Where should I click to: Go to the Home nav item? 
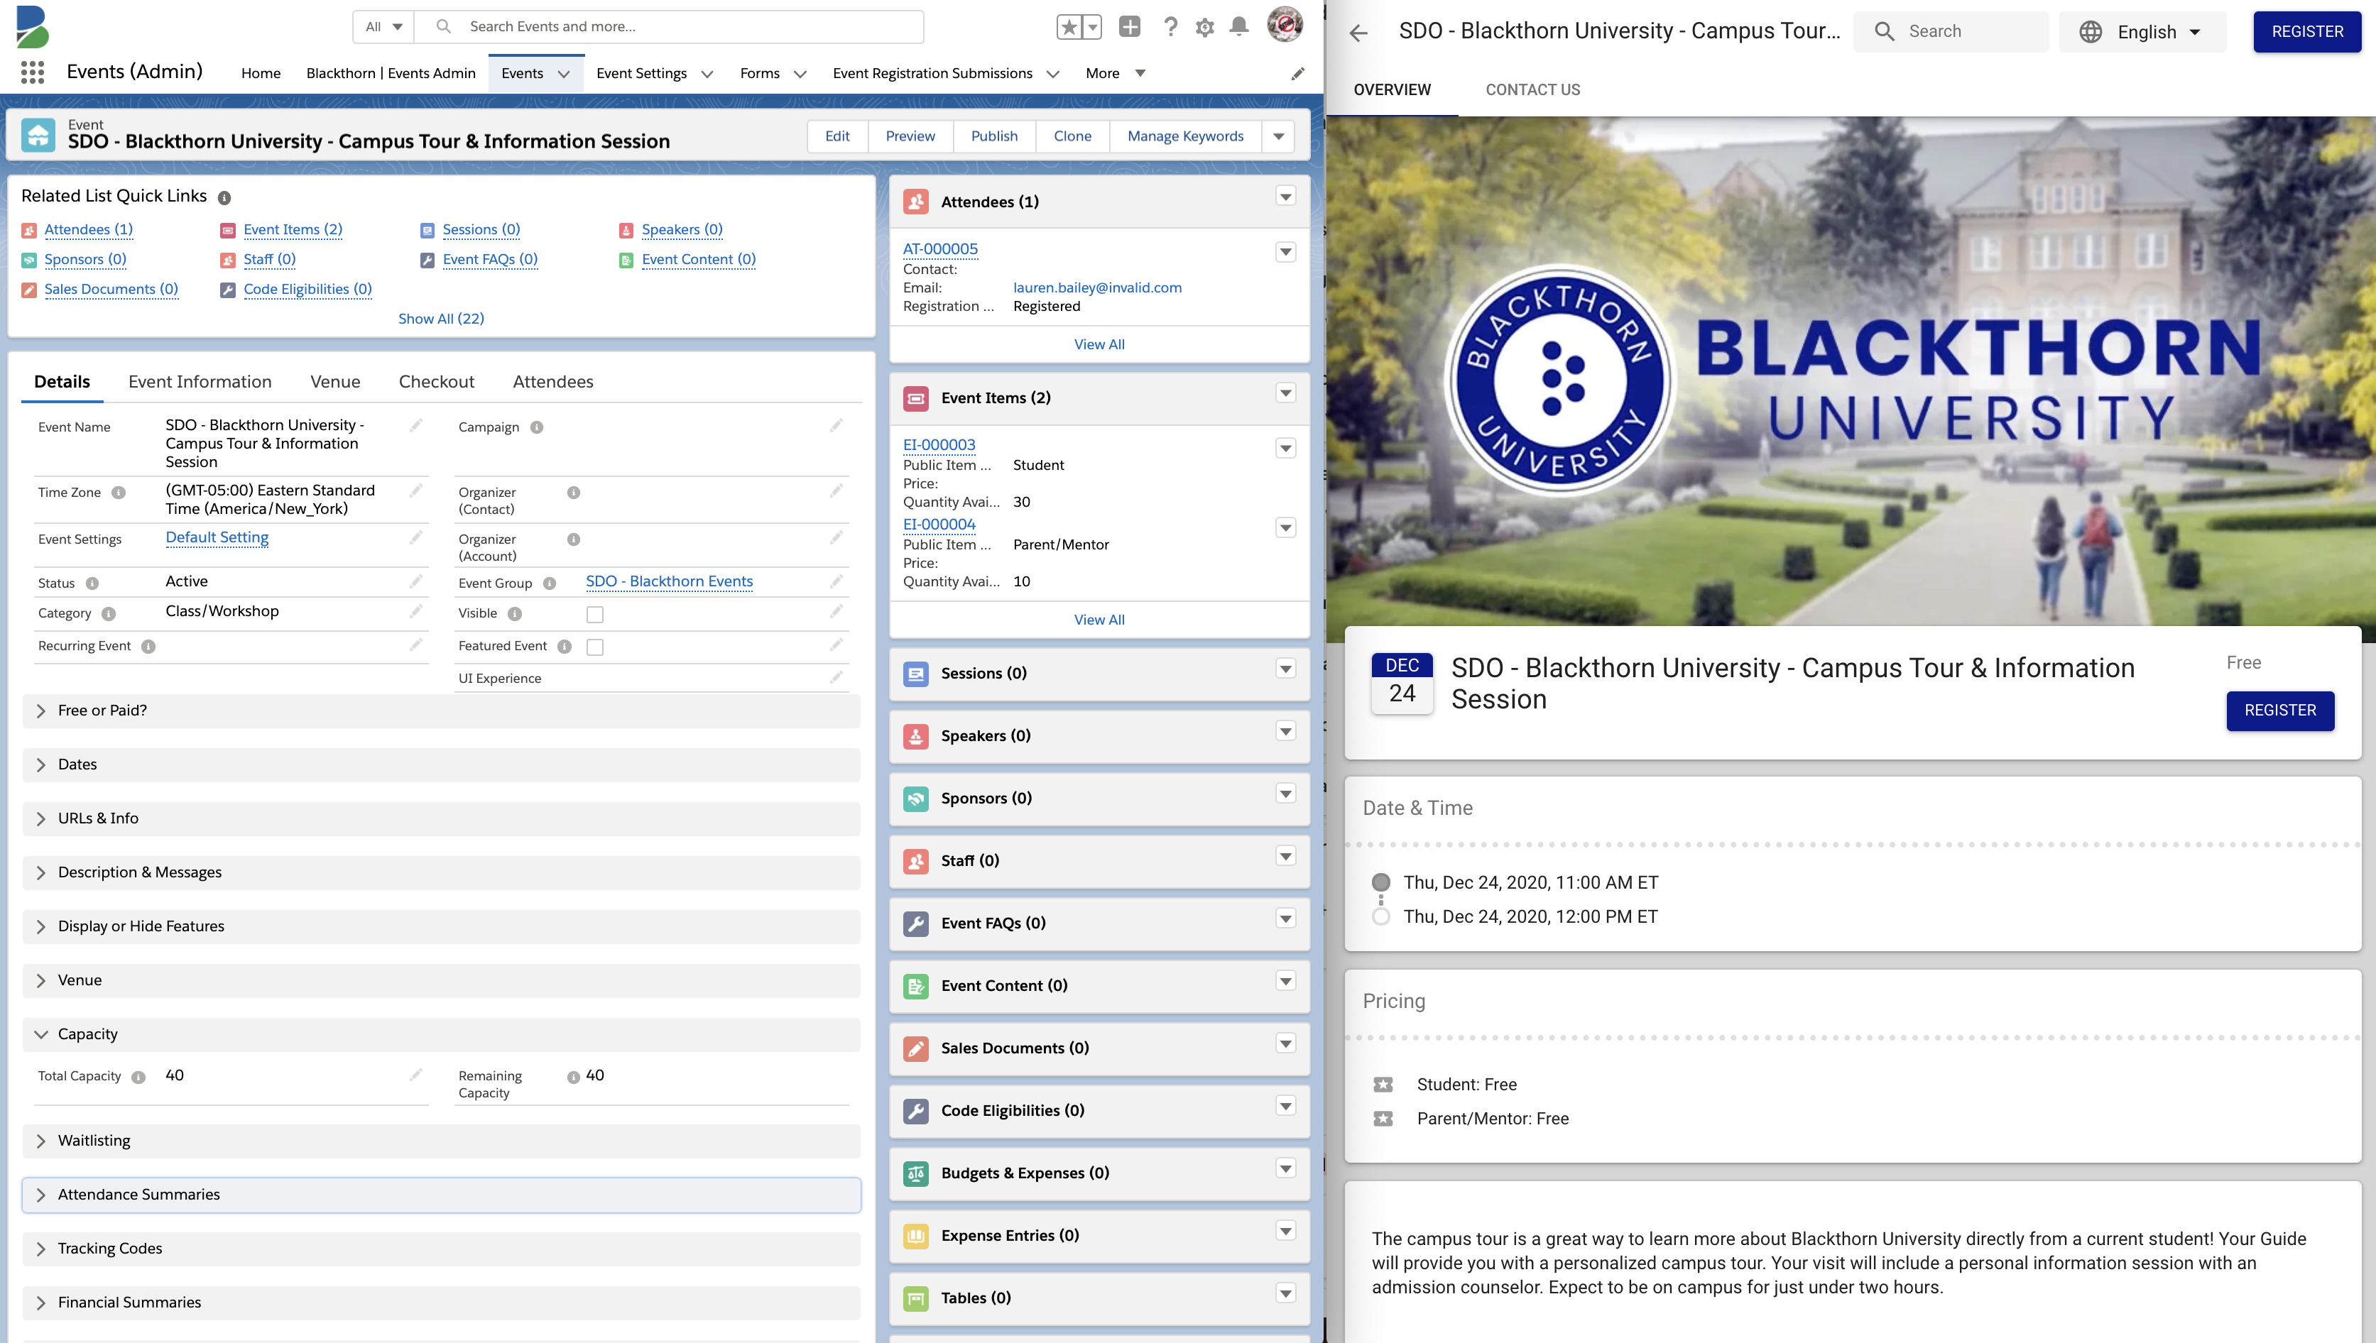coord(261,73)
